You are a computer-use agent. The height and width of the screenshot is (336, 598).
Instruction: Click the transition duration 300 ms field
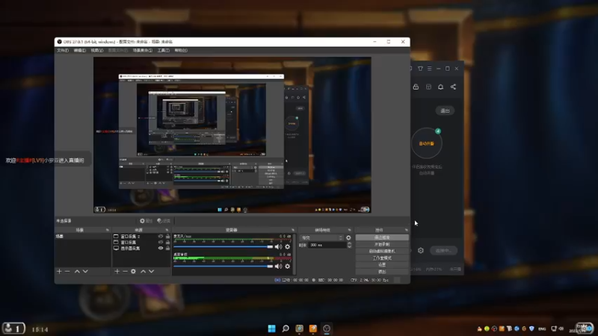[x=327, y=246]
